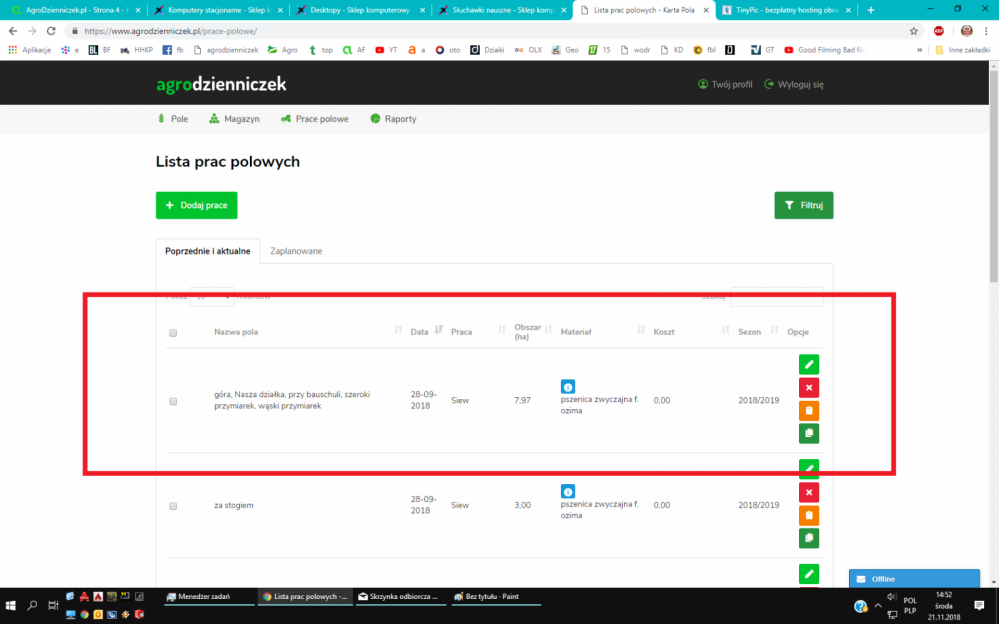Bookmark this page with the star icon

(x=914, y=31)
